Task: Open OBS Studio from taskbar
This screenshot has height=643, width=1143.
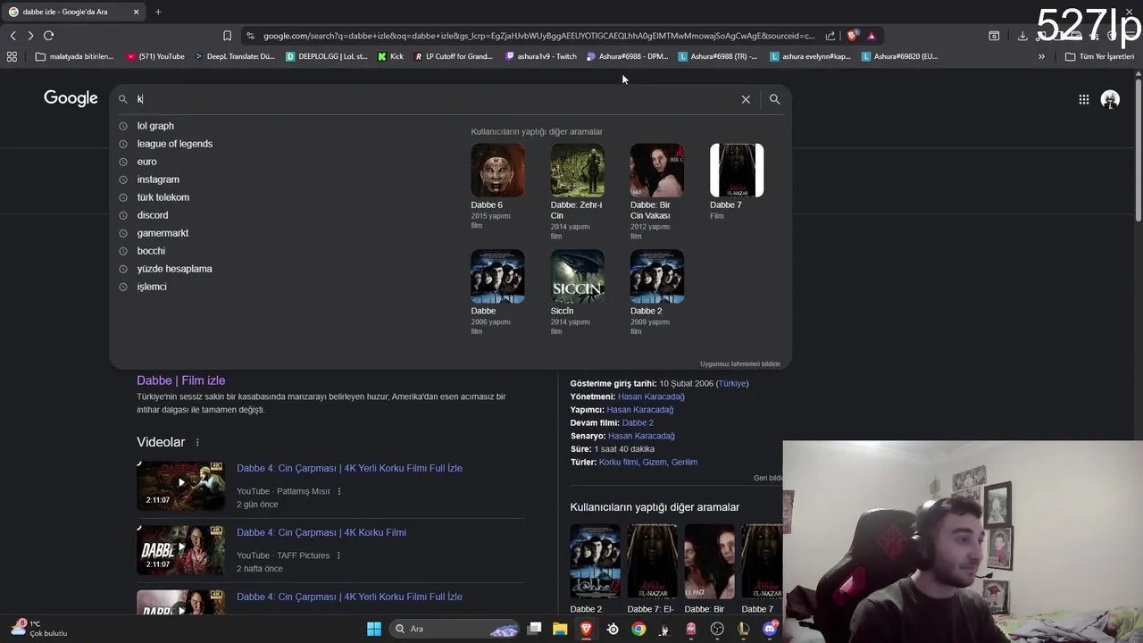Action: pos(717,629)
